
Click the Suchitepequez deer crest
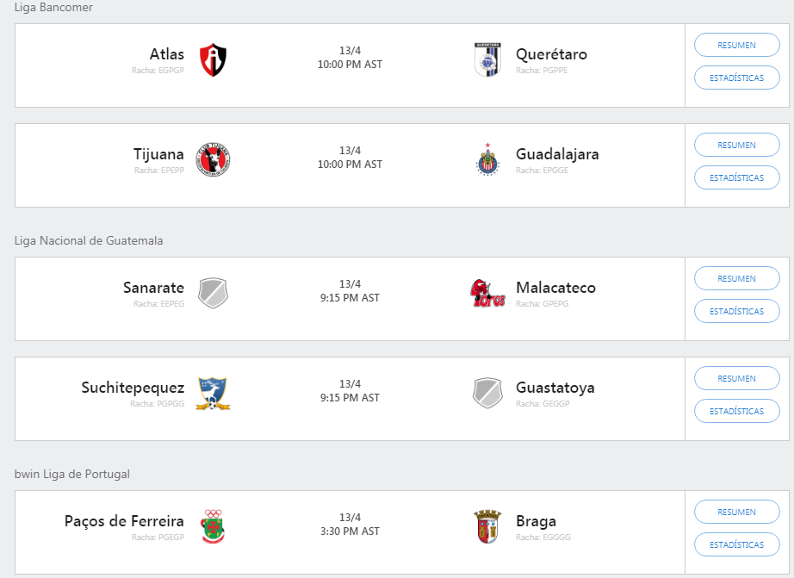pyautogui.click(x=214, y=393)
